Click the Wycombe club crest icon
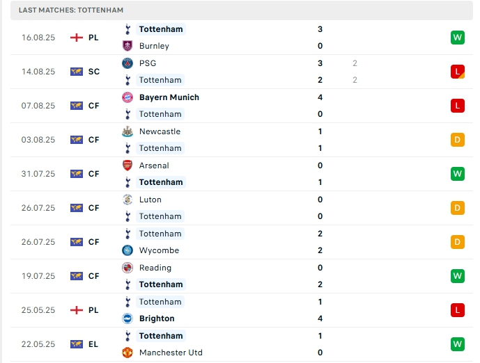The height and width of the screenshot is (363, 480). tap(127, 250)
